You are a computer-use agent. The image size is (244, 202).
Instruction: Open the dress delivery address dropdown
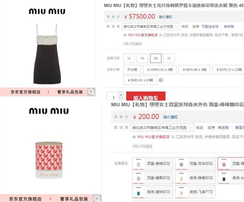pos(151,27)
